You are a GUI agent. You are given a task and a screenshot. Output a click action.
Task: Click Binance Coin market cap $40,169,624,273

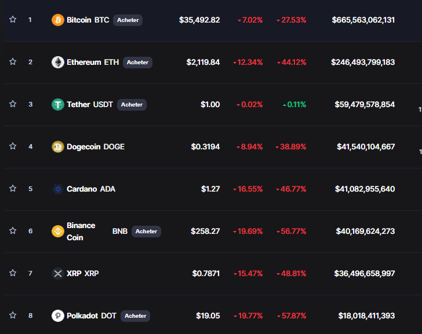tap(365, 232)
